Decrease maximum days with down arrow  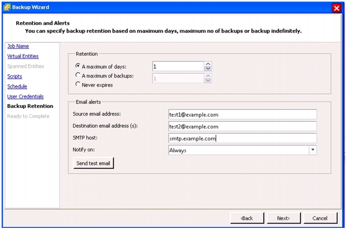208,68
